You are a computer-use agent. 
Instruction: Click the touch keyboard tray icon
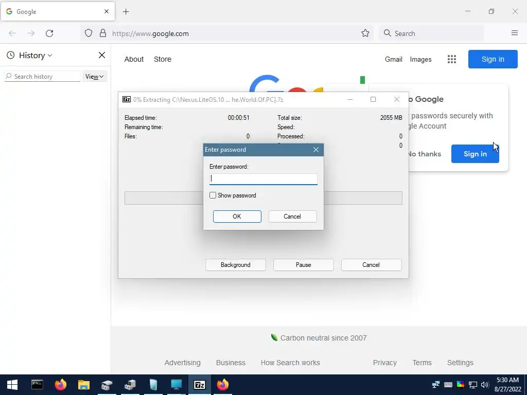click(x=448, y=385)
